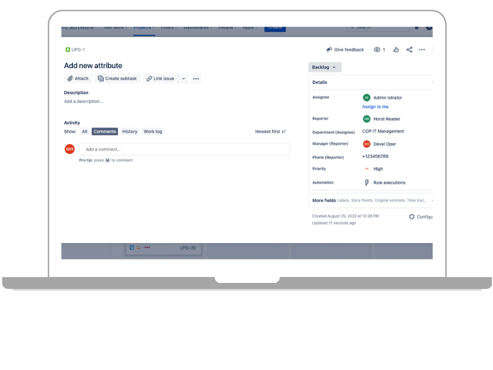This screenshot has height=370, width=493.
Task: Vote with the thumbs-up icon
Action: click(x=396, y=50)
